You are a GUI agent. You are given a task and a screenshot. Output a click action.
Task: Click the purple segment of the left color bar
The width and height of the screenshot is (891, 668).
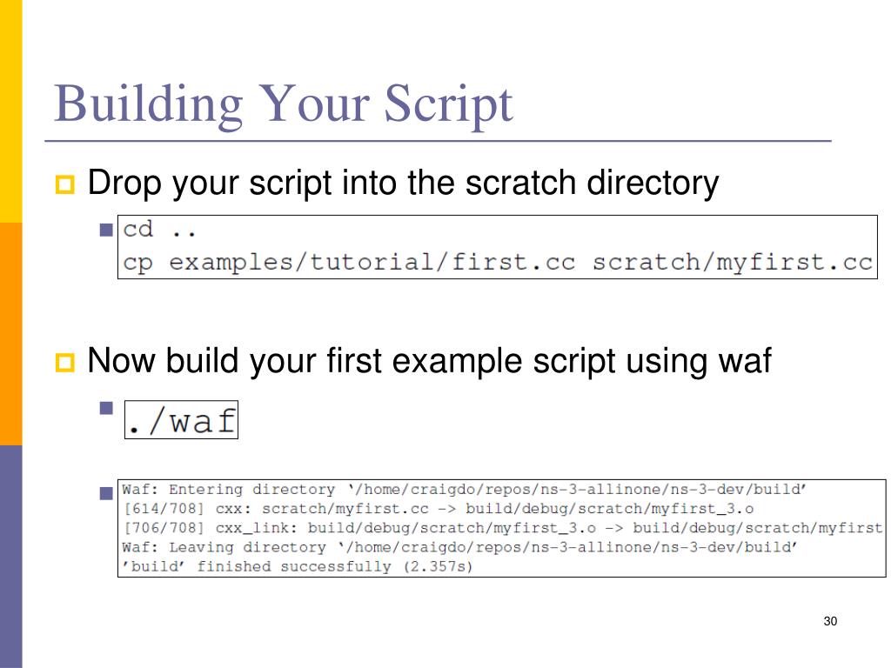pos(10,557)
